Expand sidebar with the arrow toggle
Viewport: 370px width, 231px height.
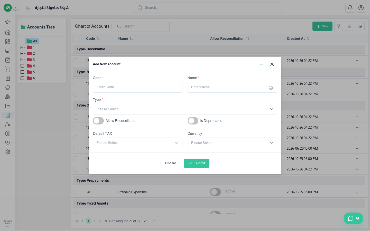(x=15, y=8)
